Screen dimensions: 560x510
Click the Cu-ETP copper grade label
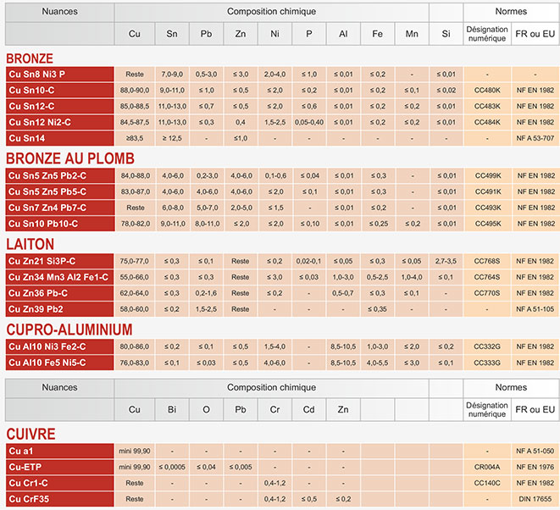tap(59, 467)
